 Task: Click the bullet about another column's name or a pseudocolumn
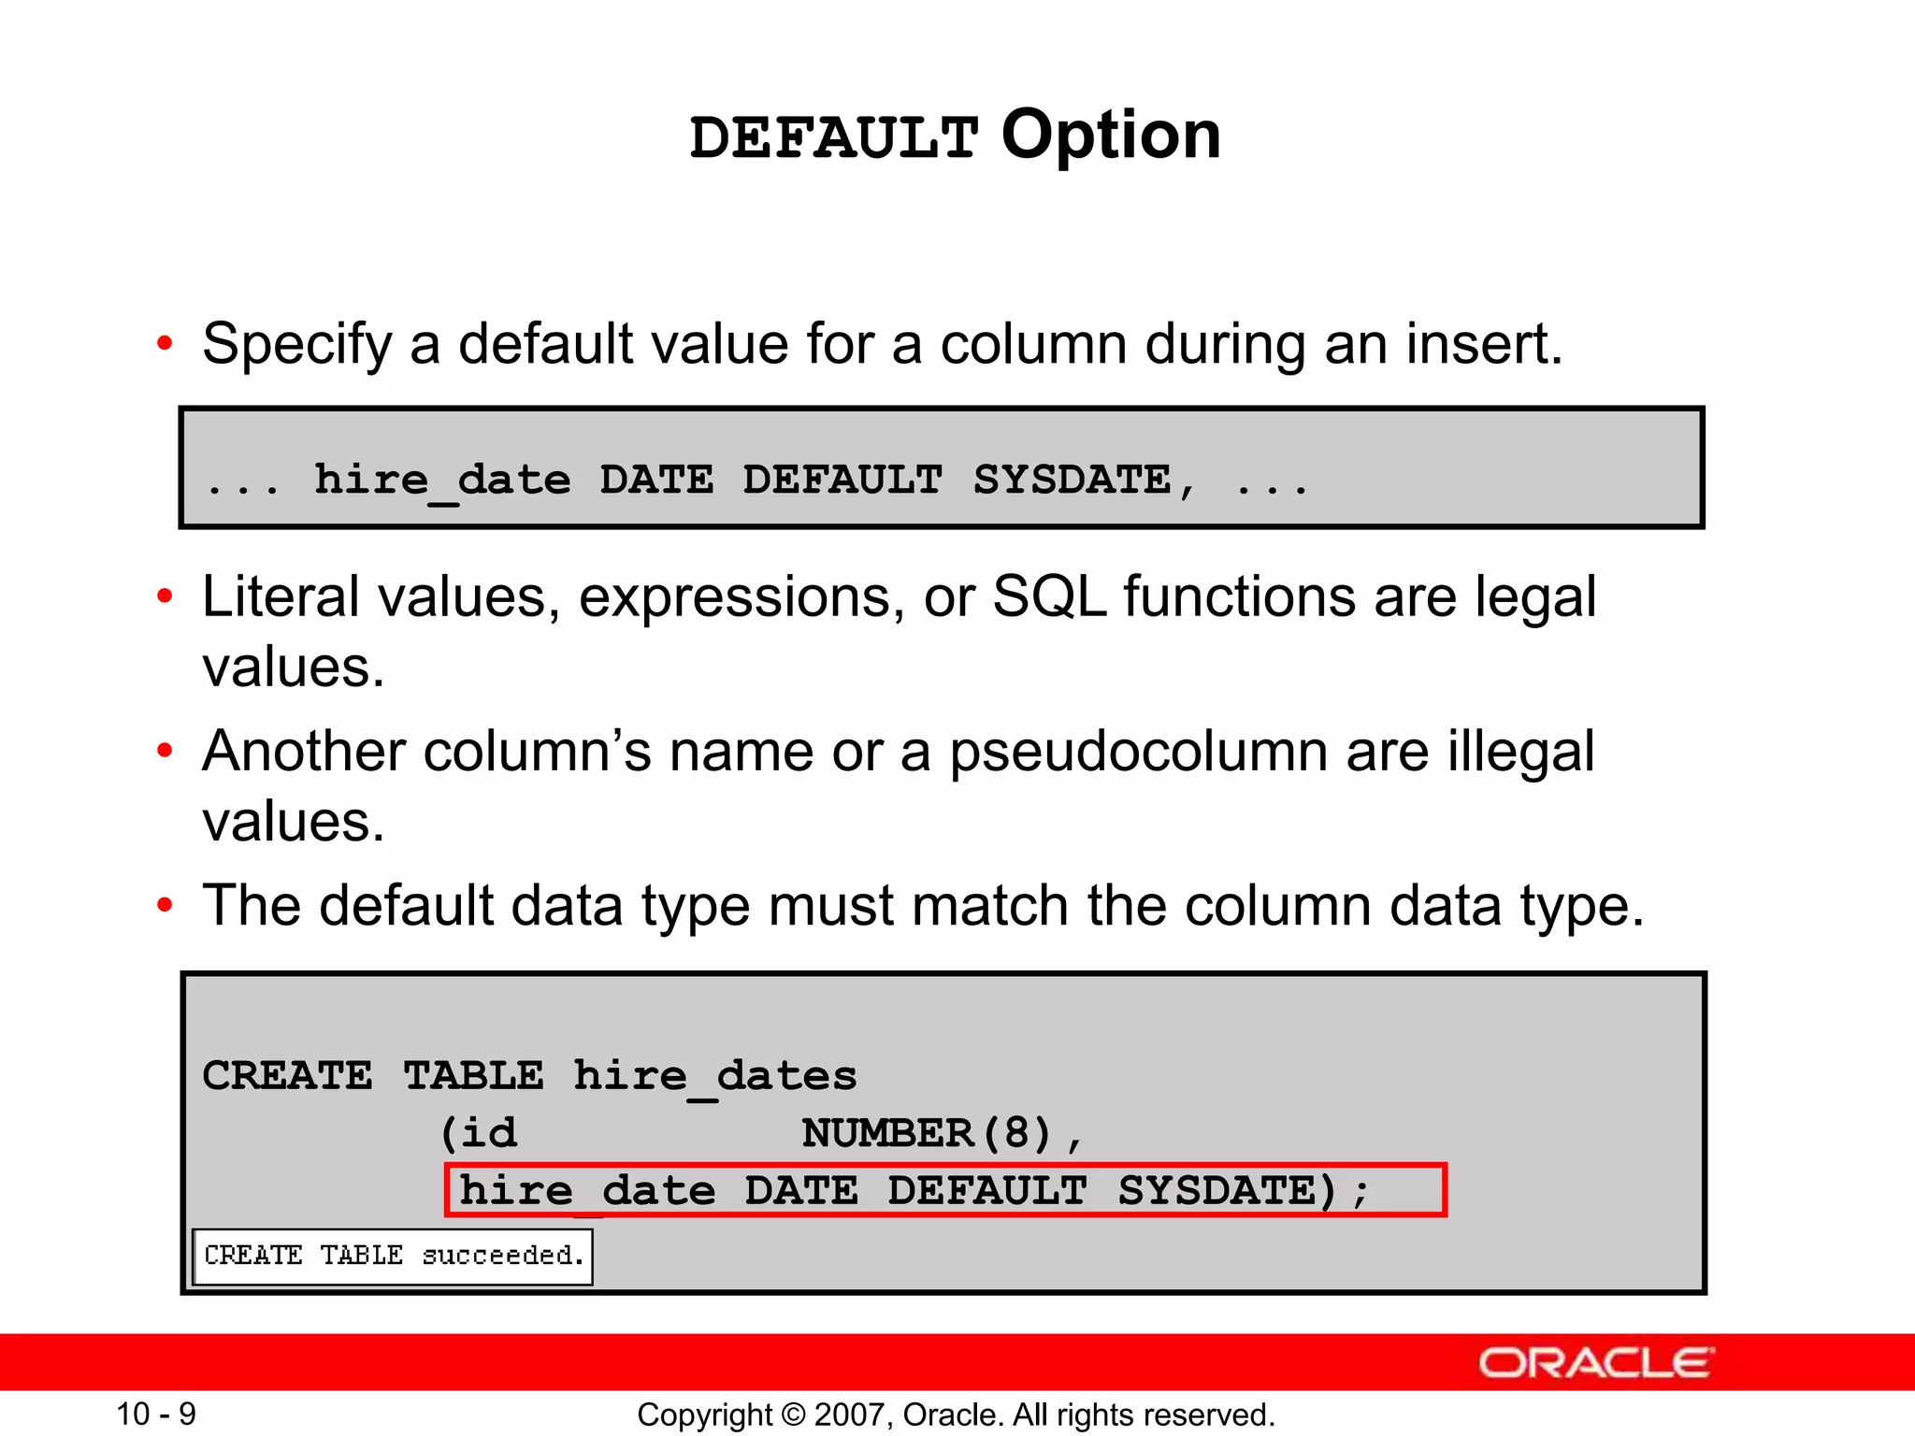point(899,785)
